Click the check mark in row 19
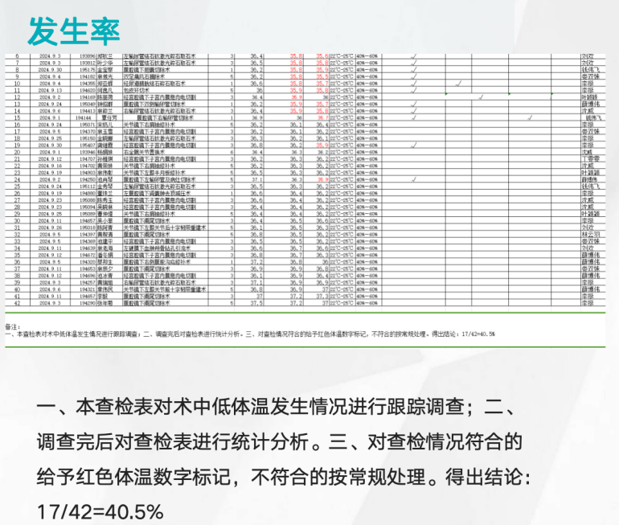This screenshot has width=619, height=525. (414, 146)
